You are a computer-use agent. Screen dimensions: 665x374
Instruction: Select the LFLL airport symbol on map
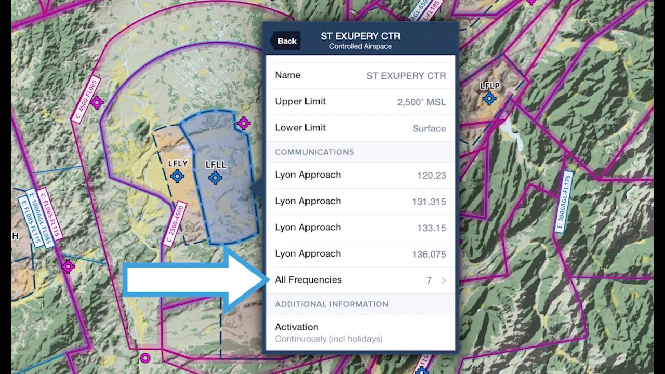pos(215,178)
